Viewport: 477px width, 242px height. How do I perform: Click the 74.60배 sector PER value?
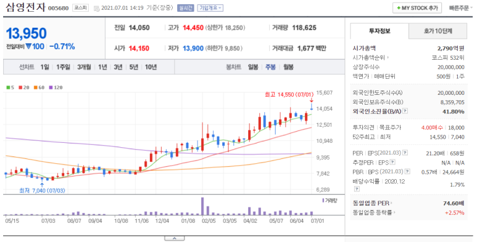click(454, 203)
